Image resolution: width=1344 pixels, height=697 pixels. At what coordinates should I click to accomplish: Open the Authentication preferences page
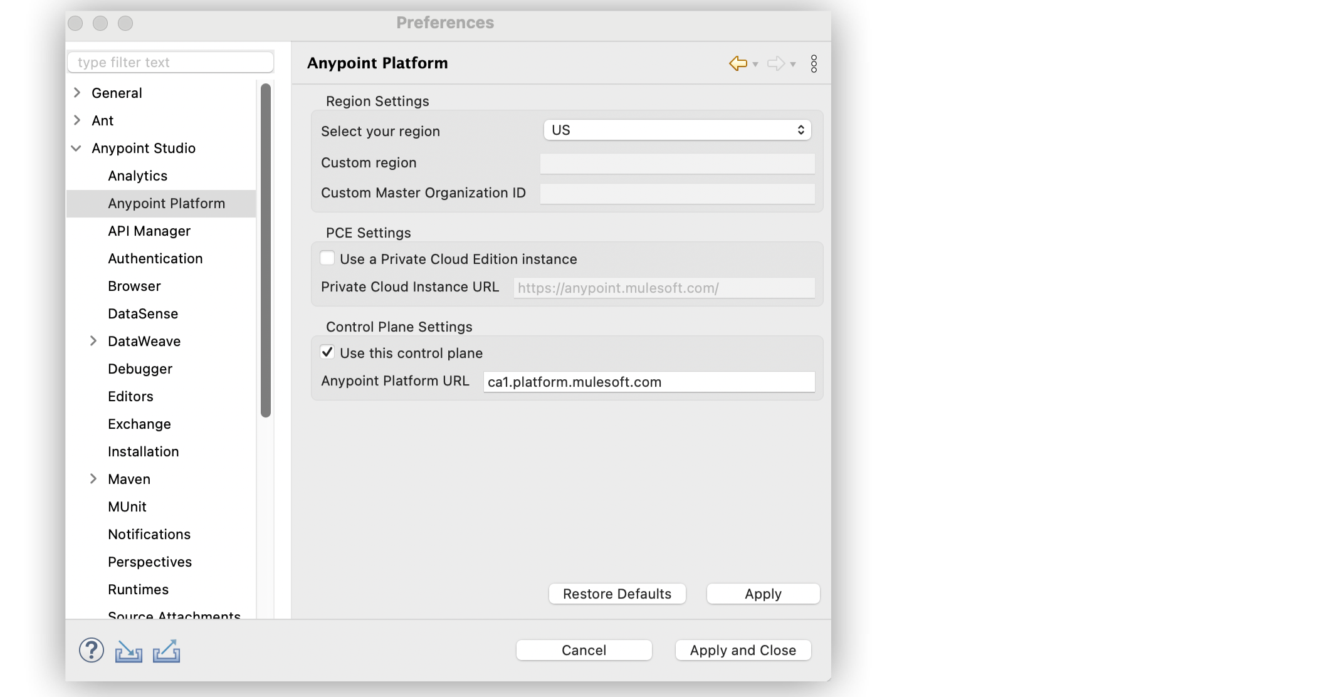click(155, 258)
